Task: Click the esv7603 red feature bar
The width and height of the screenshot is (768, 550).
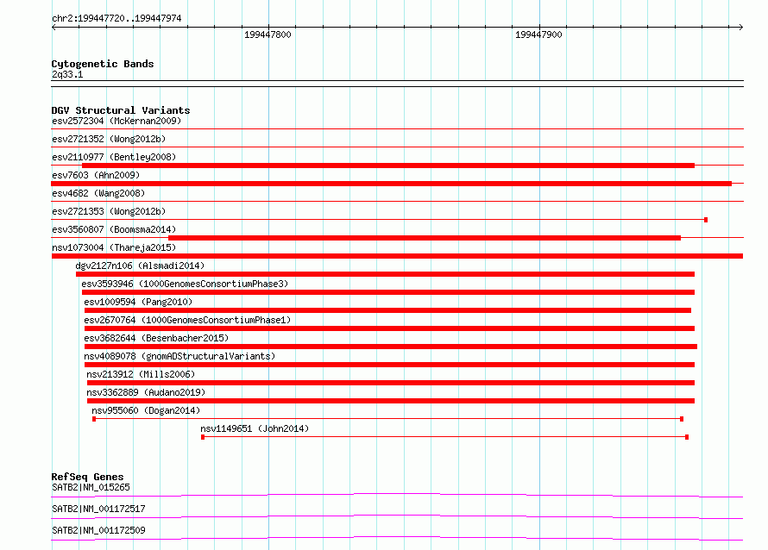Action: coord(392,184)
